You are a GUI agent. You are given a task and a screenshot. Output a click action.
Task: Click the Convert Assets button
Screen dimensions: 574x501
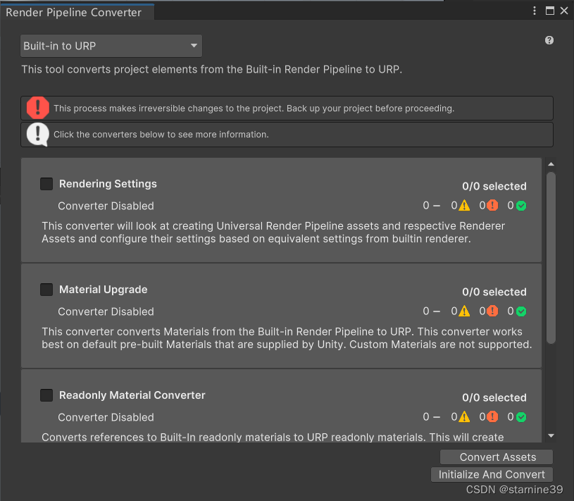[497, 457]
